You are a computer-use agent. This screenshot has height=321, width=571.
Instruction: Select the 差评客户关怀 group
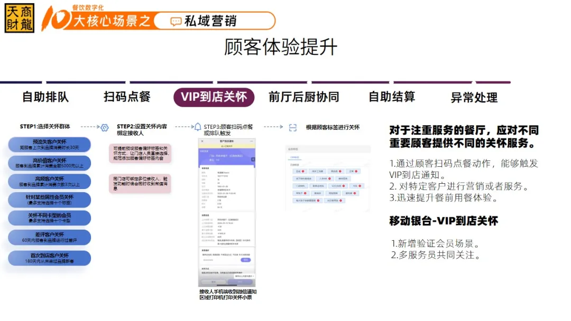click(50, 237)
